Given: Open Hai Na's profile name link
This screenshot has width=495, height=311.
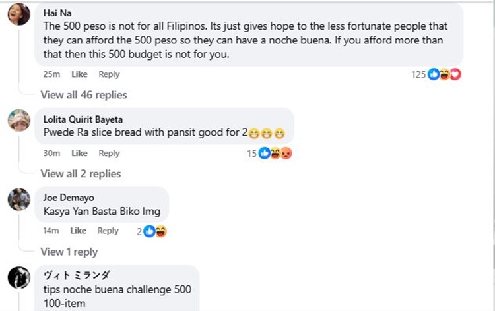Looking at the screenshot, I should tap(57, 13).
